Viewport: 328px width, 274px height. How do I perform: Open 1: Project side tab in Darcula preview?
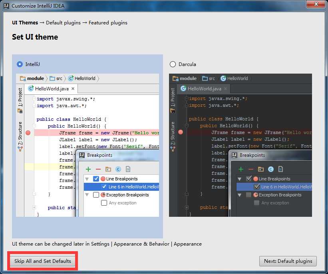(173, 100)
